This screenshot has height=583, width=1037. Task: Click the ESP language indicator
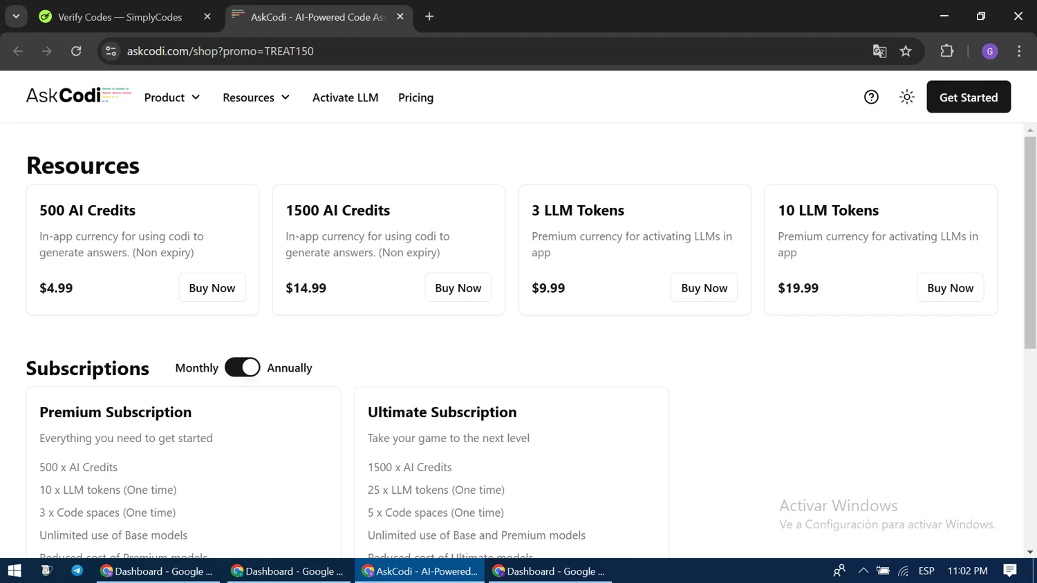coord(926,571)
